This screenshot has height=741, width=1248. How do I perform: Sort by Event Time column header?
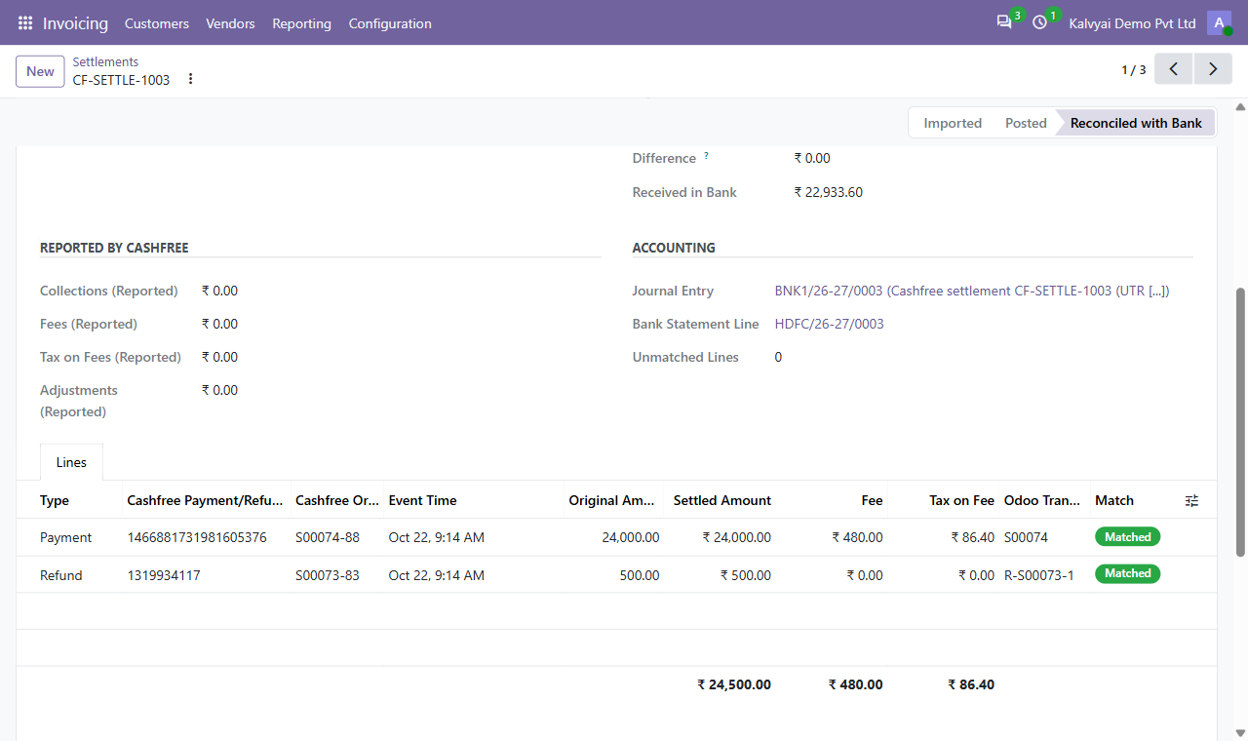coord(423,500)
